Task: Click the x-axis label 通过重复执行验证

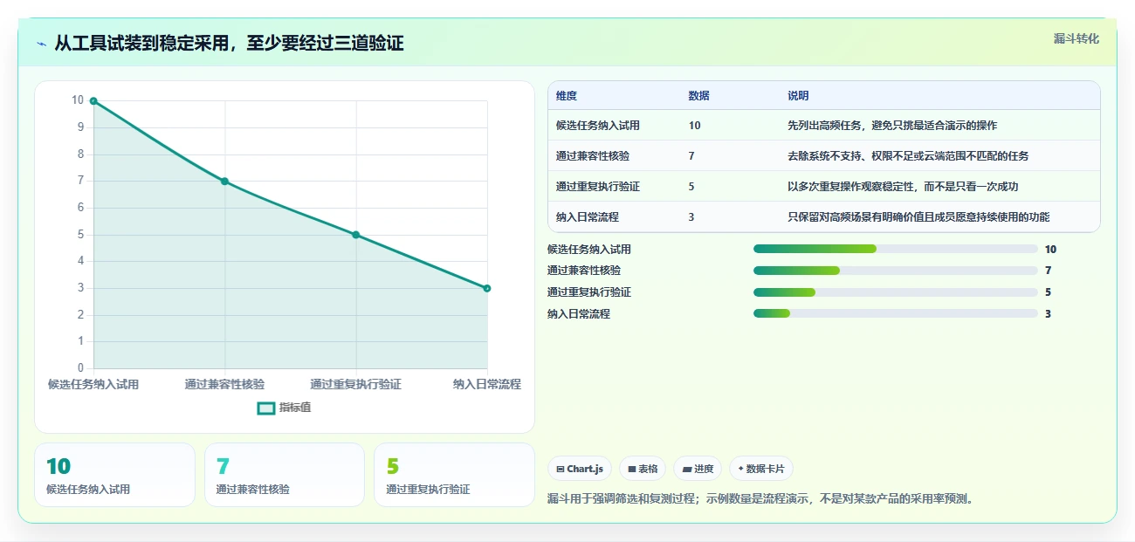Action: pos(356,384)
